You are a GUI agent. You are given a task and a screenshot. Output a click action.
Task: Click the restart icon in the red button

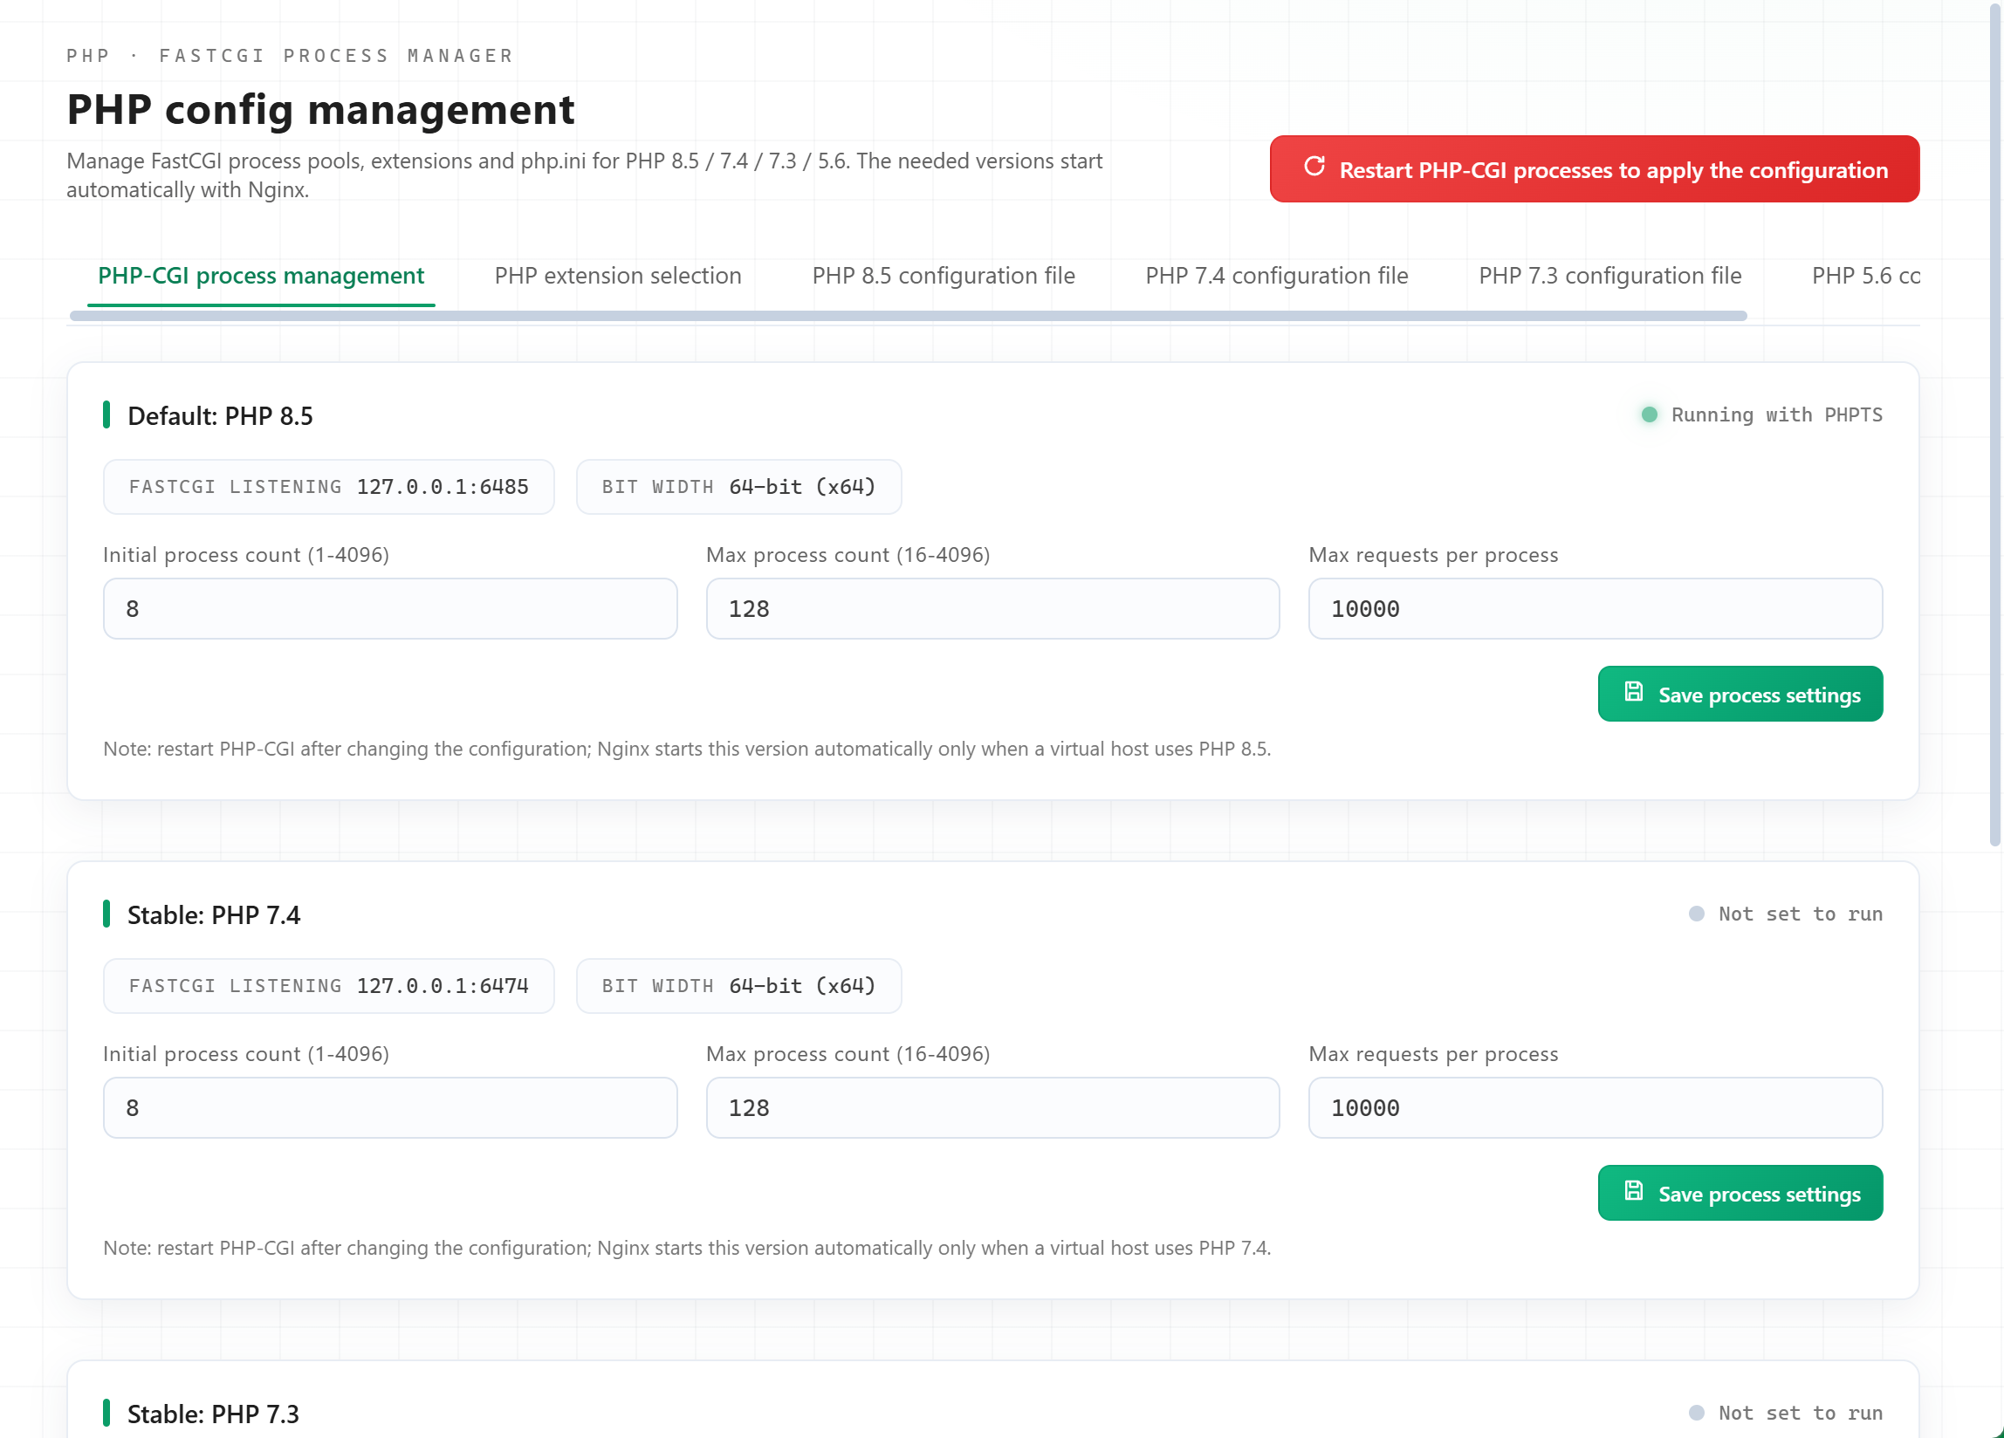click(1314, 167)
